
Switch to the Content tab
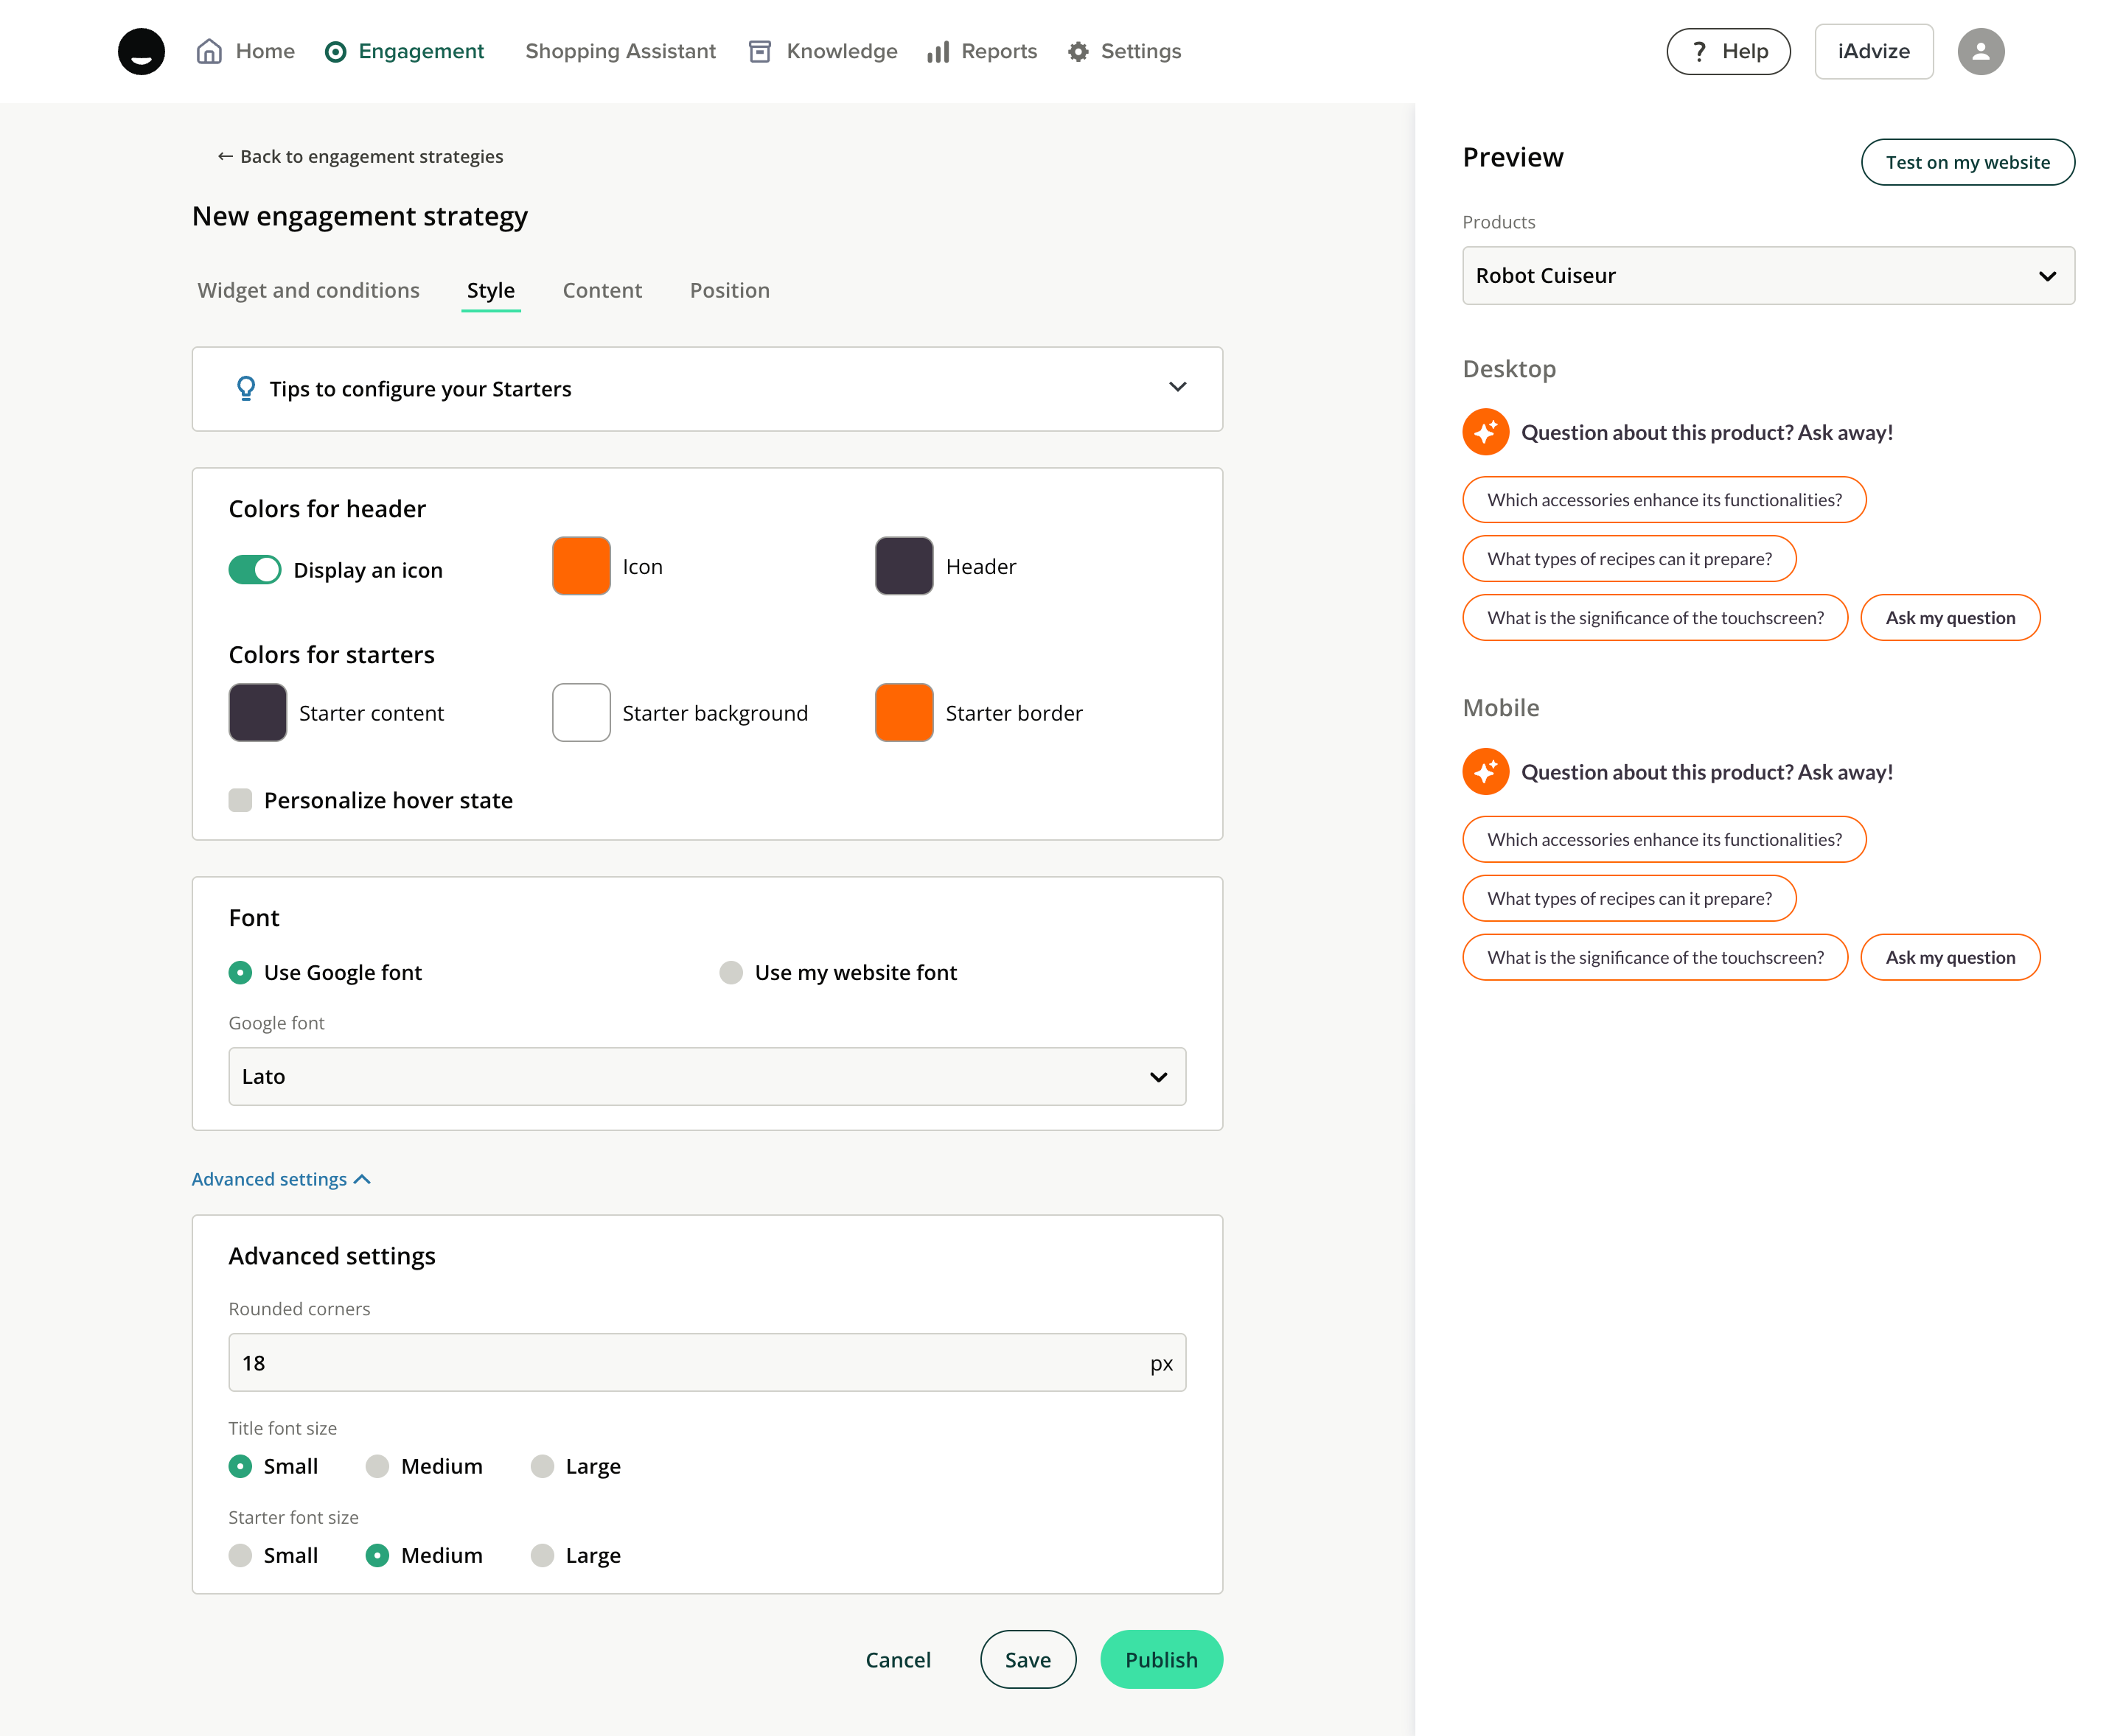coord(602,291)
